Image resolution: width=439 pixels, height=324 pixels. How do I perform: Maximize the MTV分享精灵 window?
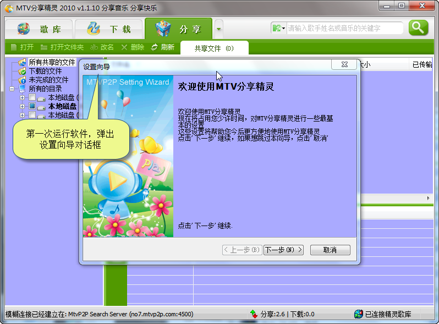coord(402,6)
